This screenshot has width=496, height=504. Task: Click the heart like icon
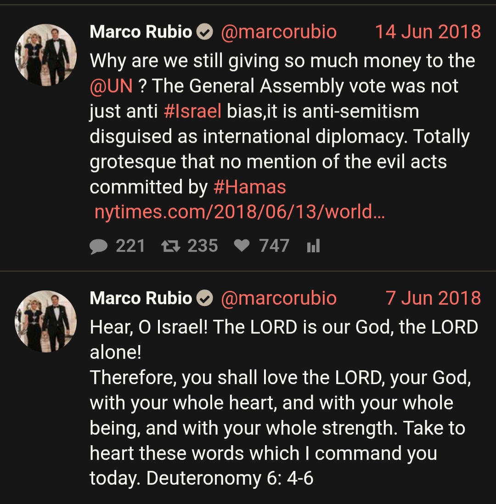(x=242, y=246)
